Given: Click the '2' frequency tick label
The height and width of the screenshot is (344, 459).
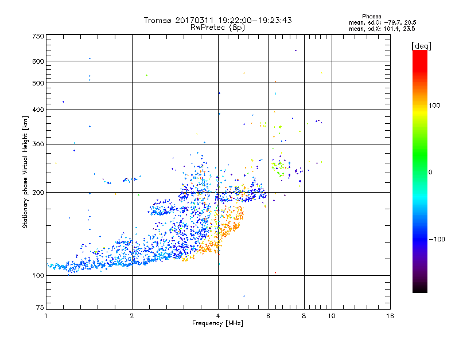Looking at the screenshot, I should [132, 316].
